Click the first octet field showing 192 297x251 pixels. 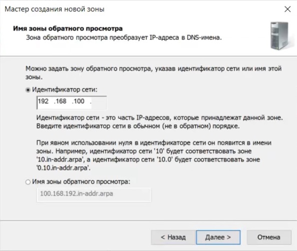[x=43, y=101]
